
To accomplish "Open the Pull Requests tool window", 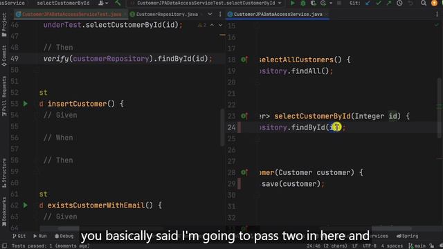I will pyautogui.click(x=4, y=96).
